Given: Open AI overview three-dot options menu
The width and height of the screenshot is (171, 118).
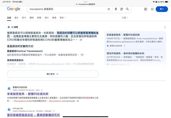Looking at the screenshot, I should pos(165,27).
